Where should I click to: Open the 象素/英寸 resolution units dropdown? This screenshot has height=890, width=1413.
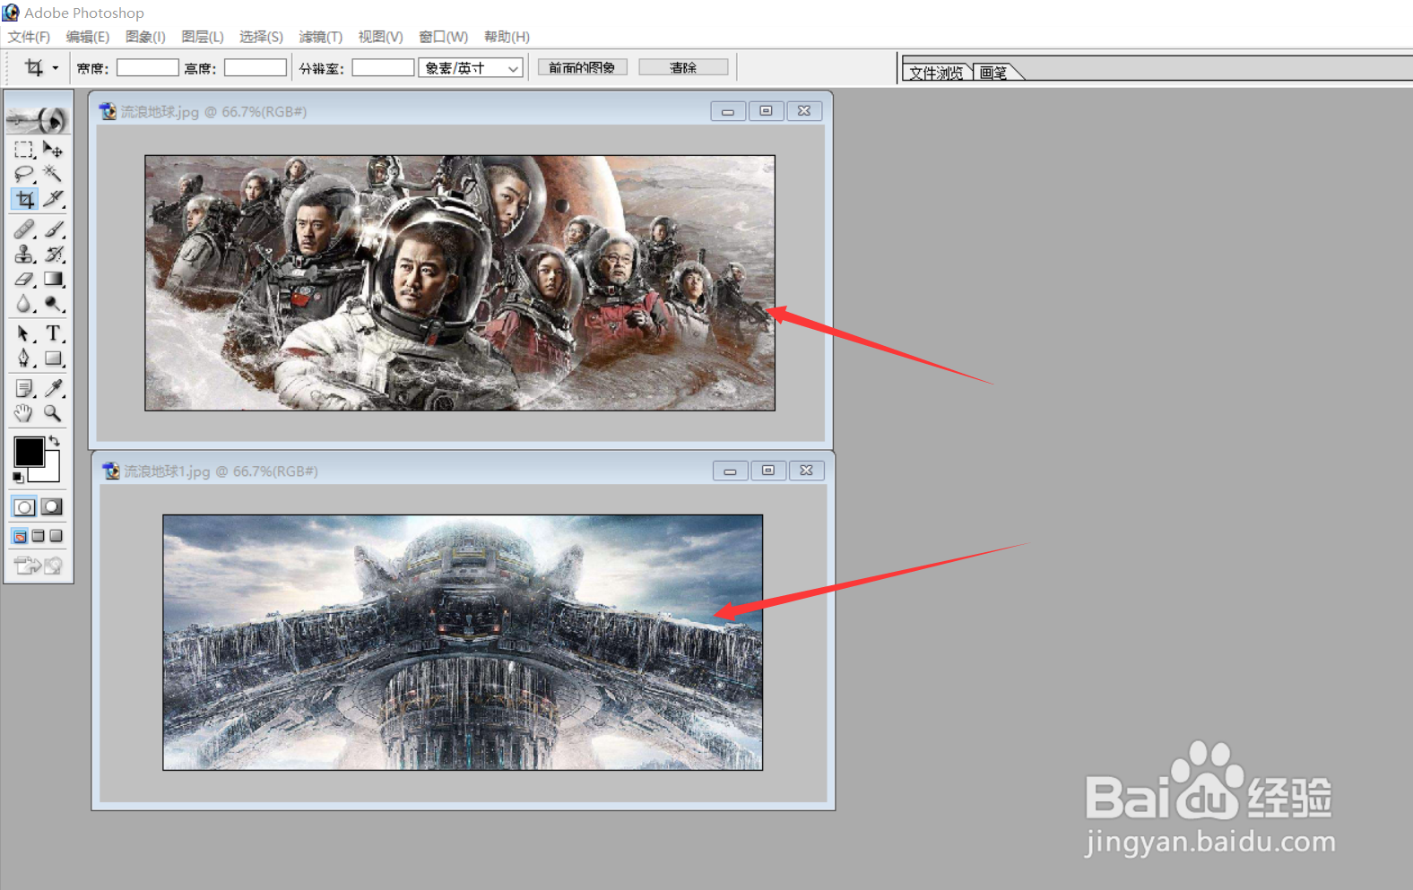pos(471,68)
